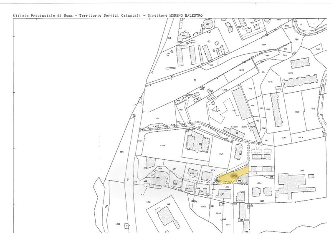Select parcel 1261 at the bottom left

pos(148,202)
